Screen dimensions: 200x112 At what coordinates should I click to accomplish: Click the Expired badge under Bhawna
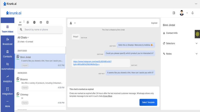(25, 88)
